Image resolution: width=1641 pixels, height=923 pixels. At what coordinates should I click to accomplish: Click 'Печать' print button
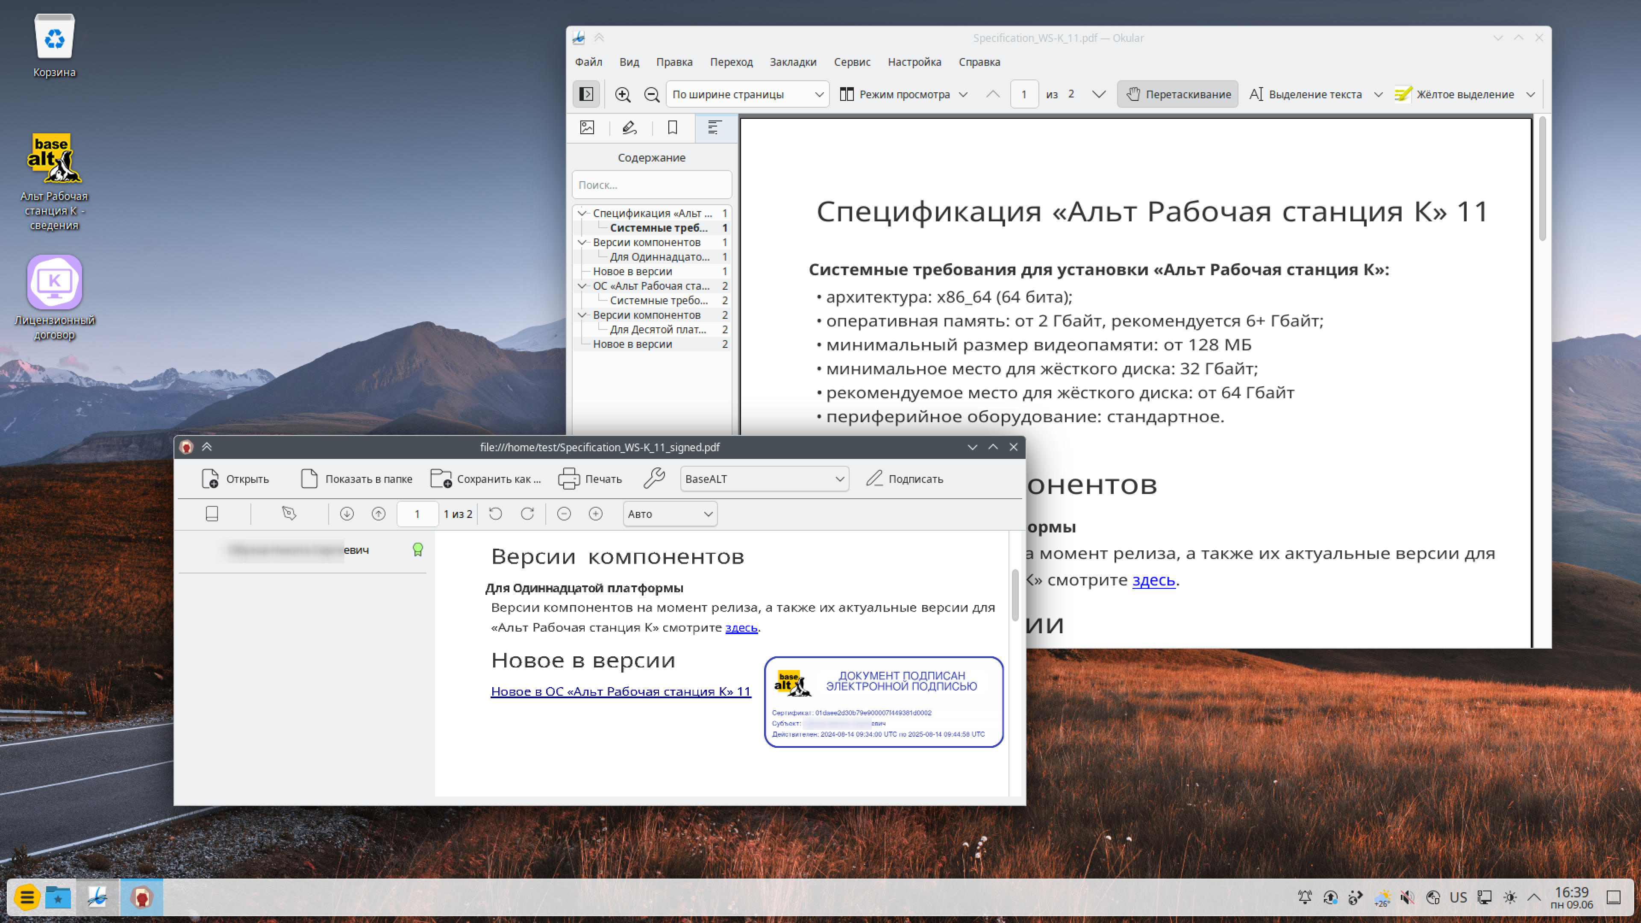pos(590,479)
